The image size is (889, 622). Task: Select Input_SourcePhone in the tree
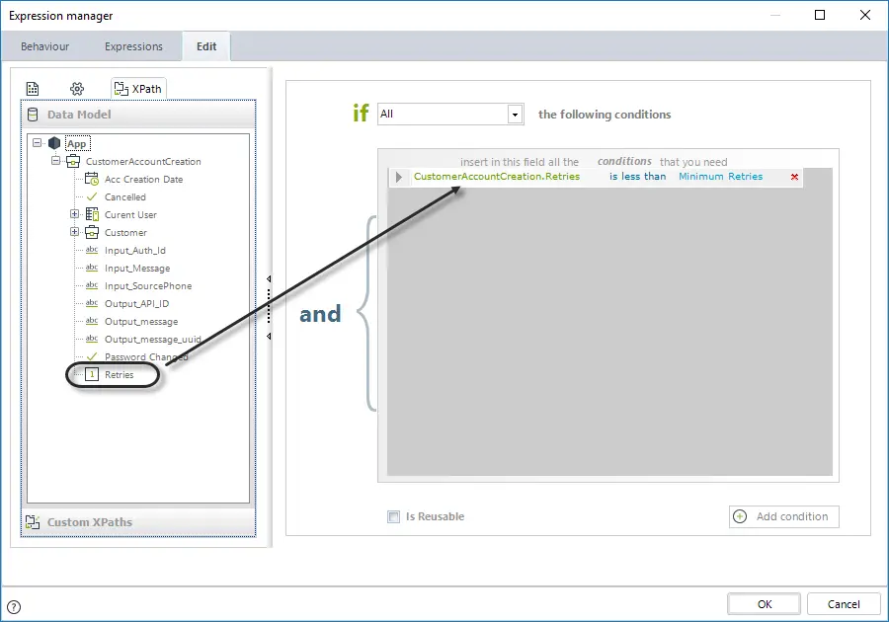148,286
